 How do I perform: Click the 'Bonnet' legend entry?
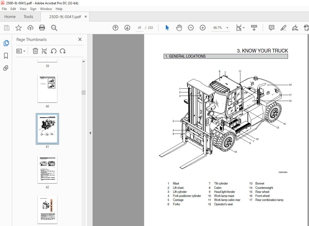pyautogui.click(x=259, y=183)
